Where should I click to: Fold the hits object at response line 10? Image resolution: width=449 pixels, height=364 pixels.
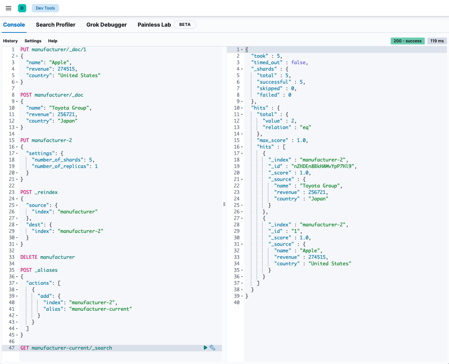(242, 108)
